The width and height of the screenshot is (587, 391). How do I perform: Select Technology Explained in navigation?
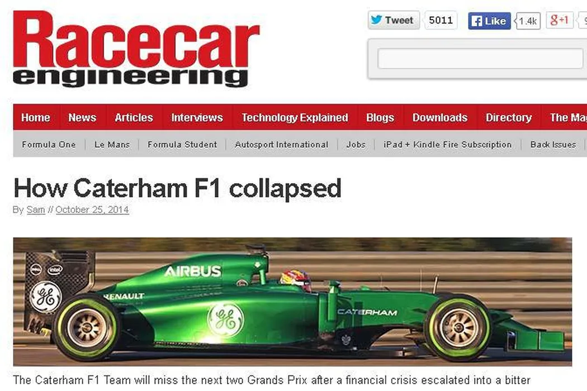tap(295, 117)
